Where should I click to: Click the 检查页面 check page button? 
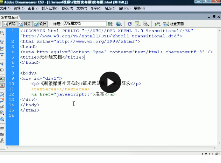point(173,24)
